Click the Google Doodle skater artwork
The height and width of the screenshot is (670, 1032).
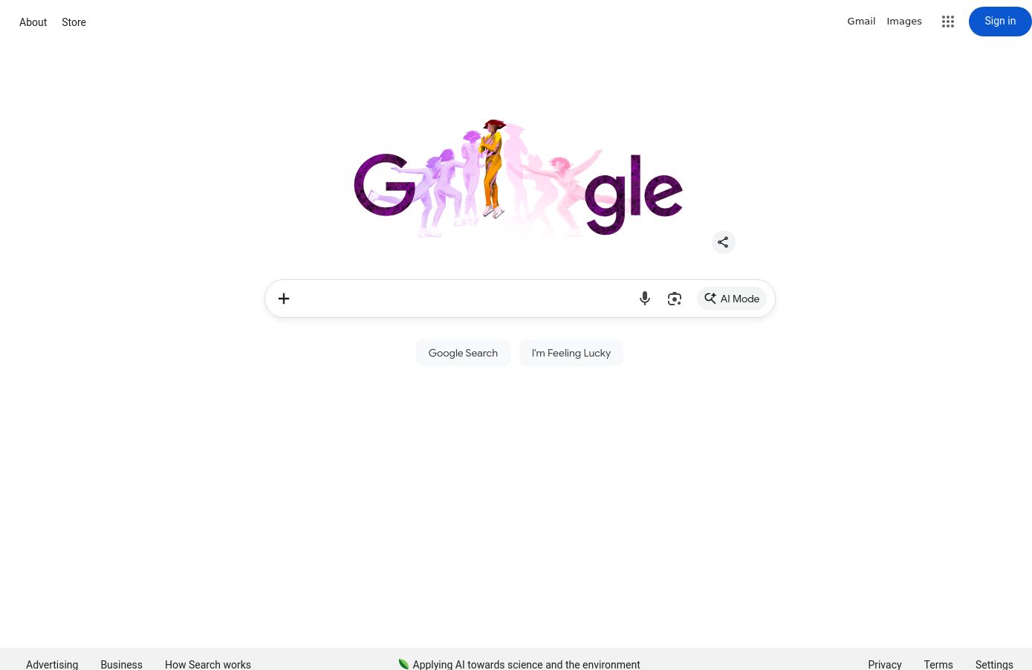518,178
